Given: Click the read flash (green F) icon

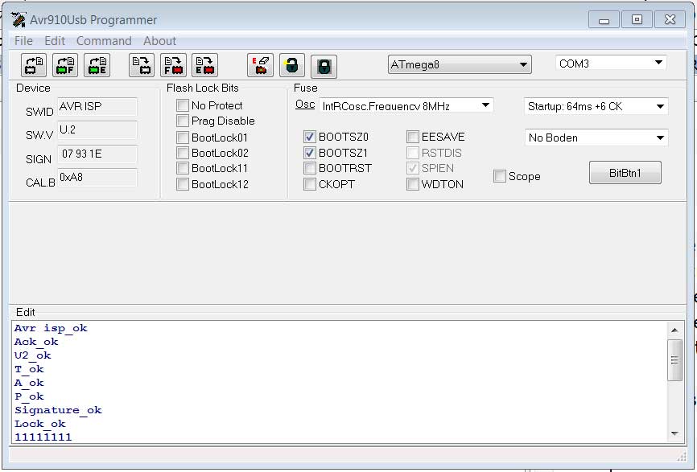Looking at the screenshot, I should [65, 65].
